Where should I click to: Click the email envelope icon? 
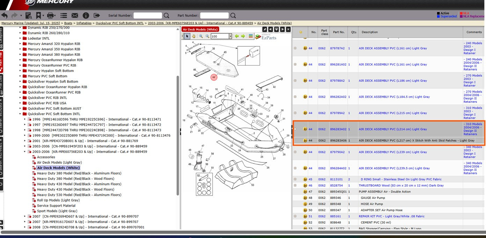[x=75, y=15]
